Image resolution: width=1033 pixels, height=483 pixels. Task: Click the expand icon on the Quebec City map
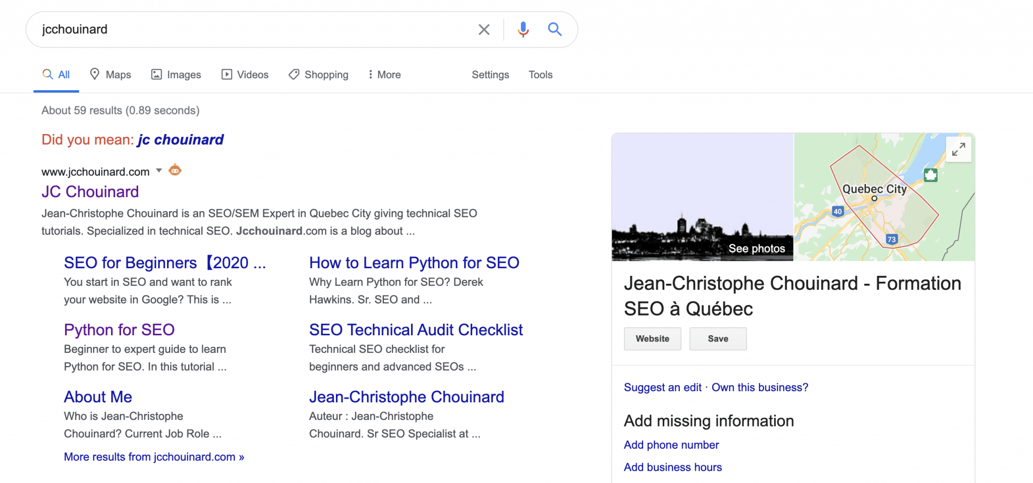pyautogui.click(x=959, y=149)
